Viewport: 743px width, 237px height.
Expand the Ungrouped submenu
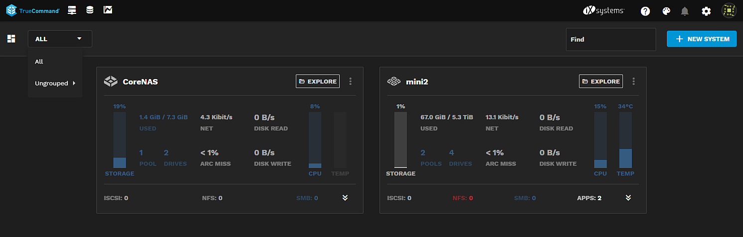(x=55, y=83)
